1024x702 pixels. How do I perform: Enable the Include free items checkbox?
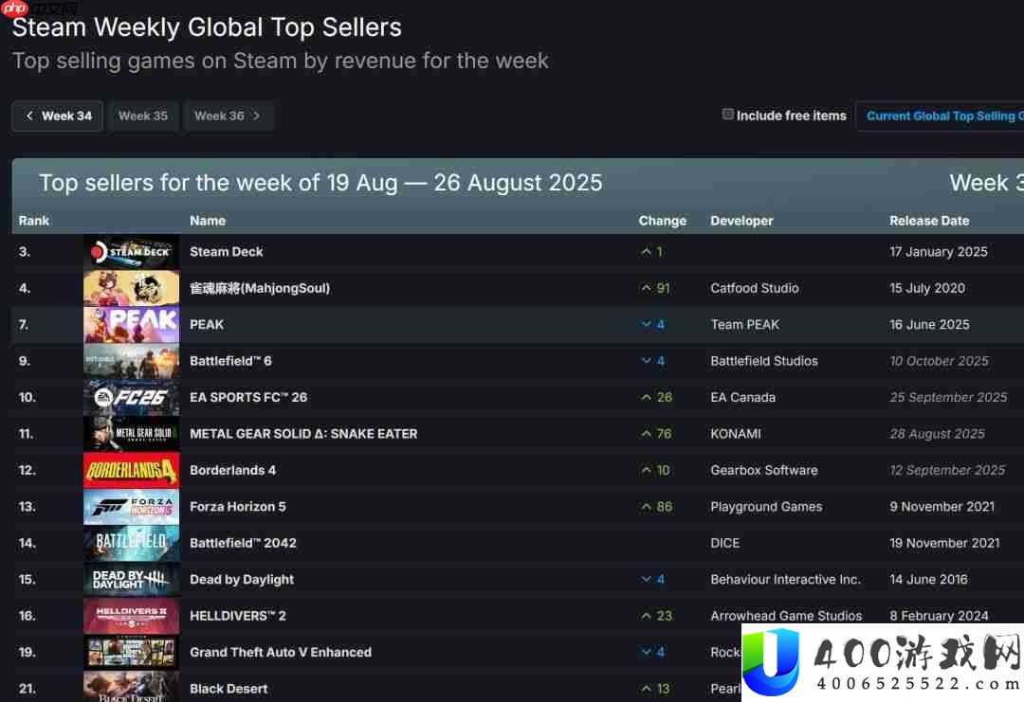point(728,115)
